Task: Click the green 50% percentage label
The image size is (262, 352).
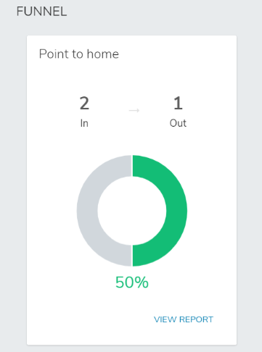Action: [132, 282]
